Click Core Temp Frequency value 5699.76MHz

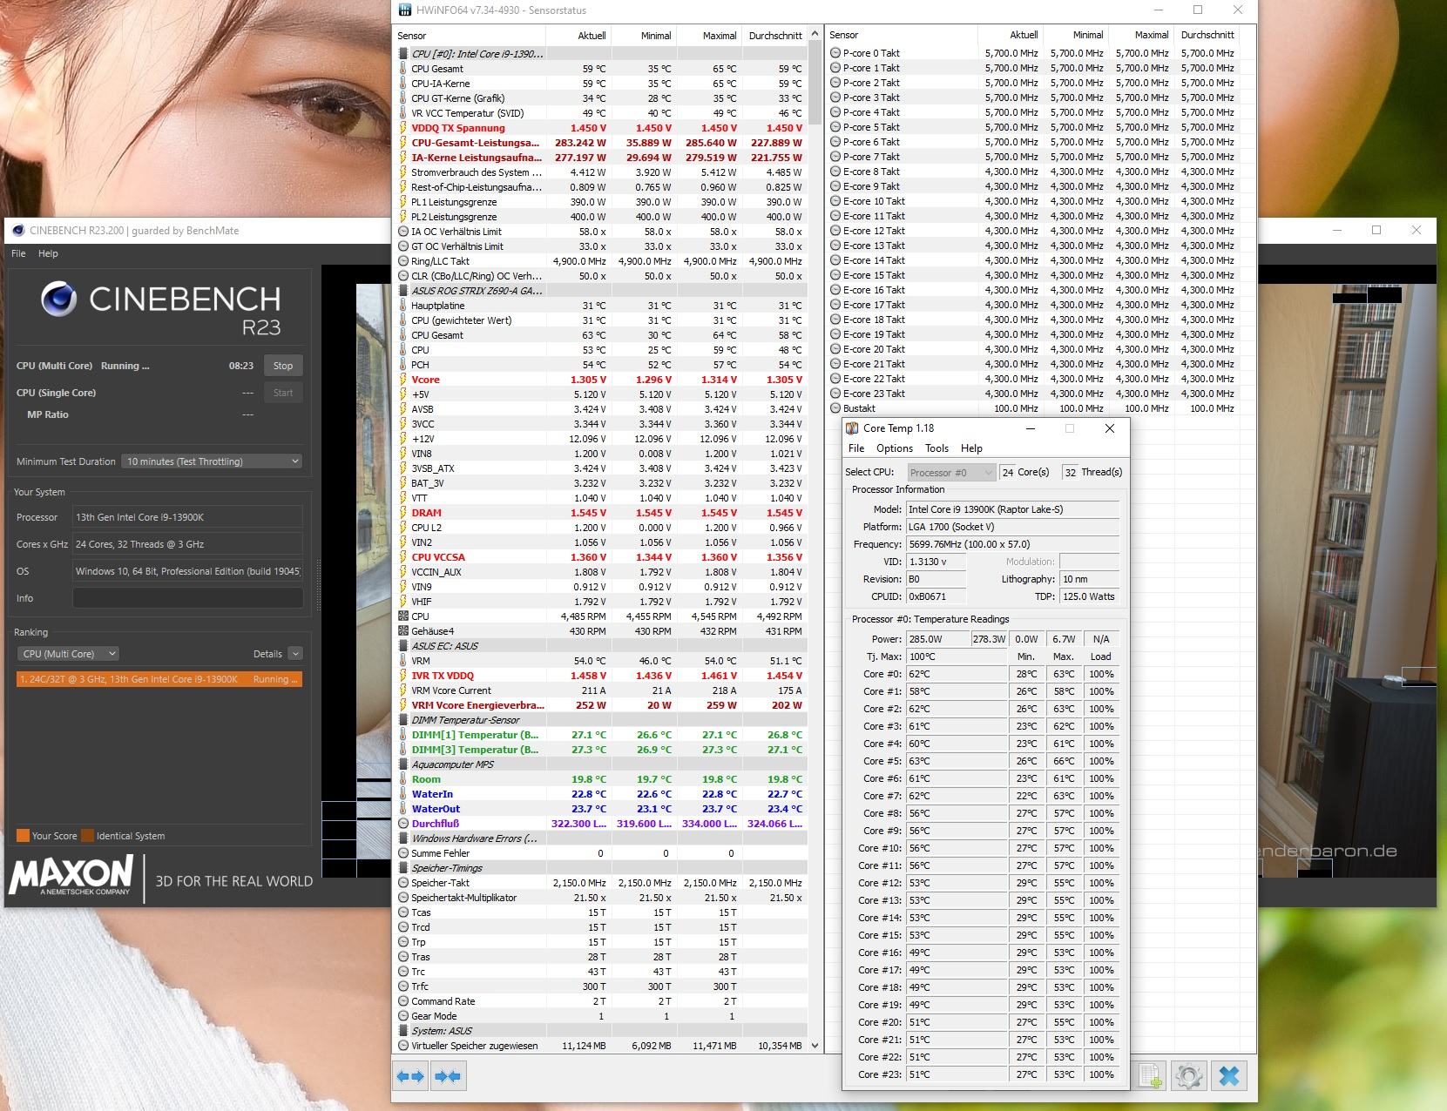tap(1012, 544)
